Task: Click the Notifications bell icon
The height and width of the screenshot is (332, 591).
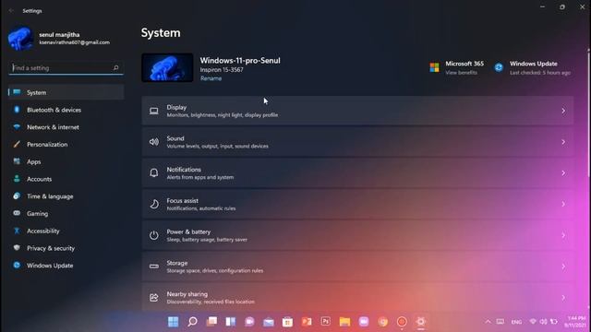Action: [154, 173]
